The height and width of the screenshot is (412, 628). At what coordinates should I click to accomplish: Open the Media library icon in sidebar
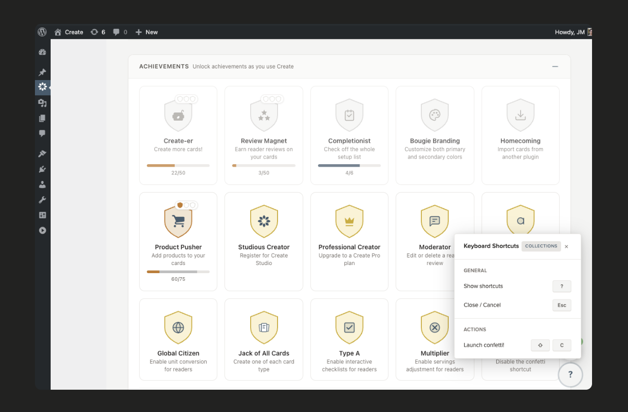43,103
